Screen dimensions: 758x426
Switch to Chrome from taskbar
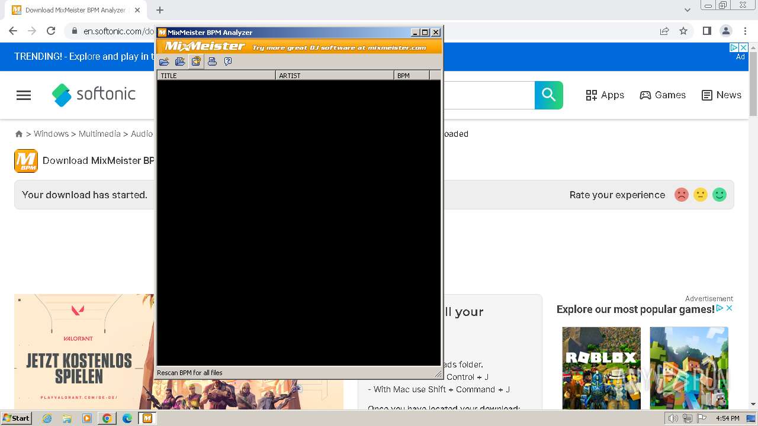[x=107, y=418]
